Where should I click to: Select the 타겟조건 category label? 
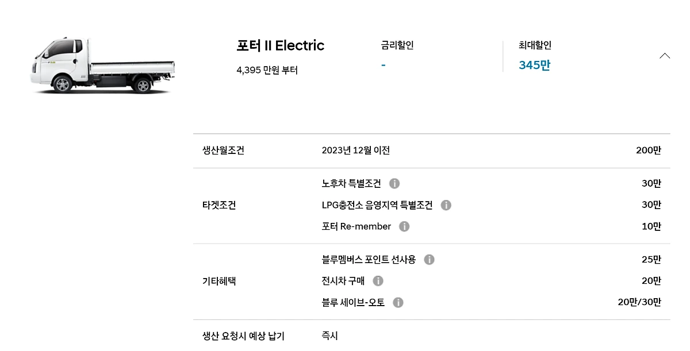tap(219, 205)
